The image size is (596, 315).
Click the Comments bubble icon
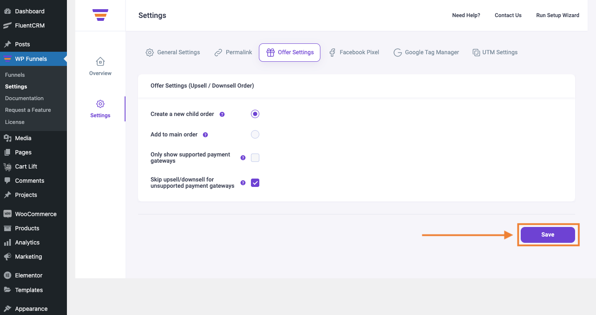[8, 181]
